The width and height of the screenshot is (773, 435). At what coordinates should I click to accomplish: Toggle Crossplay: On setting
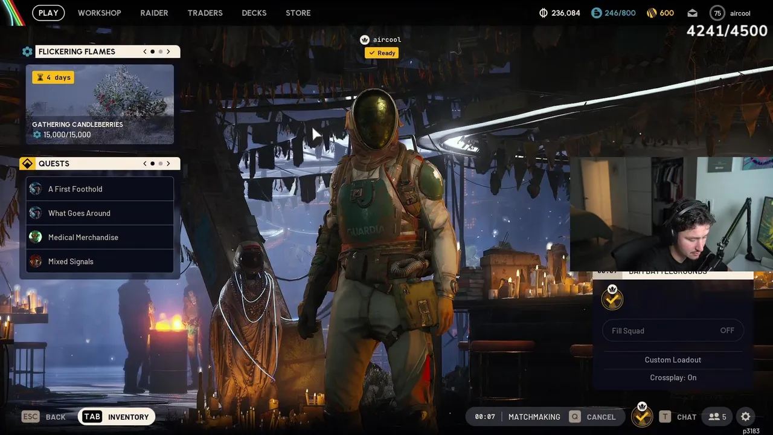tap(673, 378)
